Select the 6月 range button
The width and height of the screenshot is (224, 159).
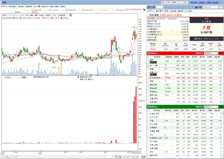coord(129,157)
